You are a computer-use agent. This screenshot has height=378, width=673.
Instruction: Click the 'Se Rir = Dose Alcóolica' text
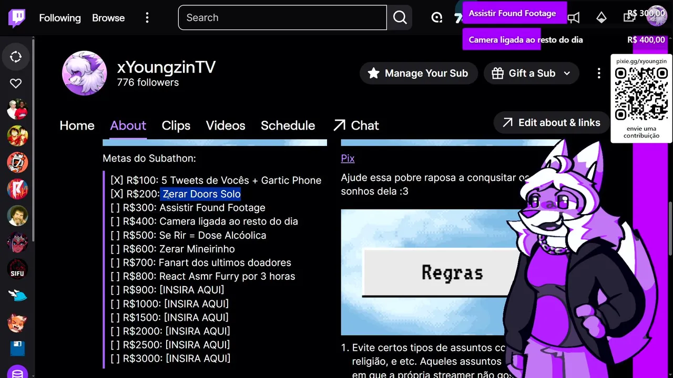coord(212,235)
